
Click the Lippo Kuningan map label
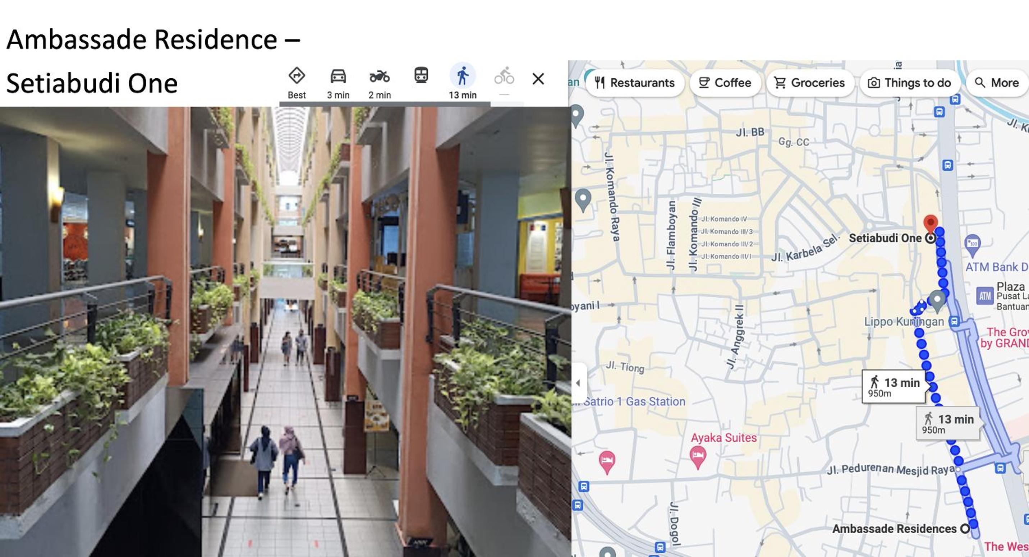904,321
